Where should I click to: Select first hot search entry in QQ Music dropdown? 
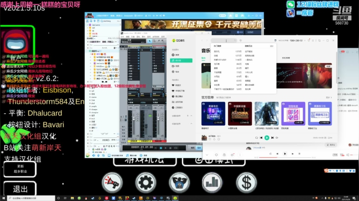[x=227, y=51]
